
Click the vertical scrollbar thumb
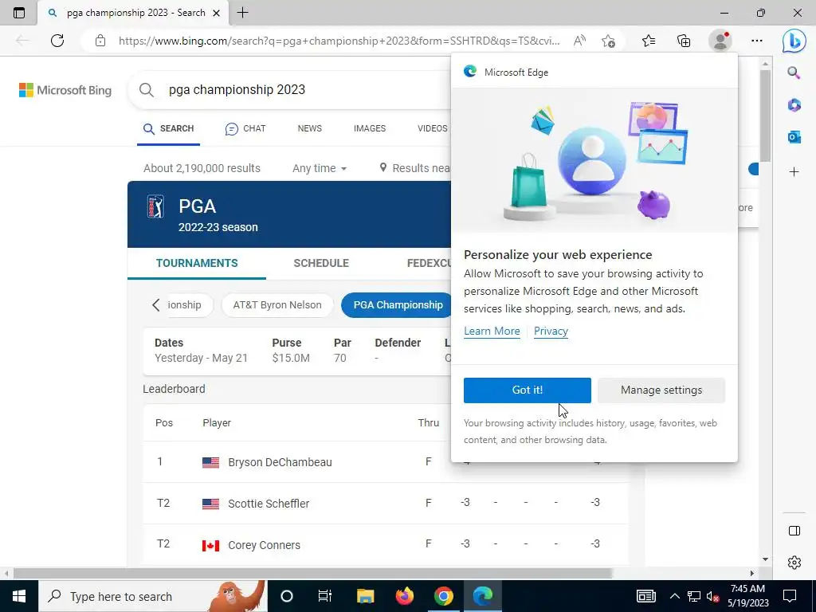pos(765,115)
